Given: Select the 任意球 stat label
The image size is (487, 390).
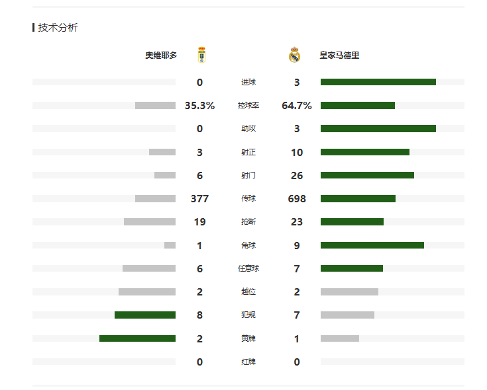Looking at the screenshot, I should click(x=248, y=268).
